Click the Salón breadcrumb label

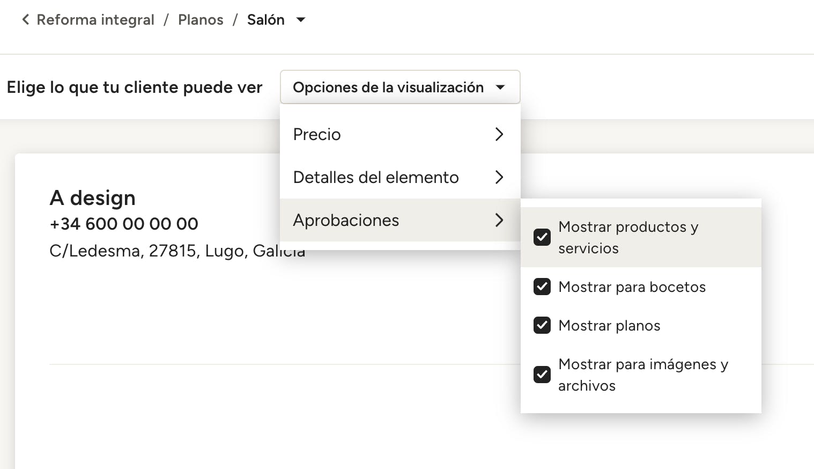point(265,20)
